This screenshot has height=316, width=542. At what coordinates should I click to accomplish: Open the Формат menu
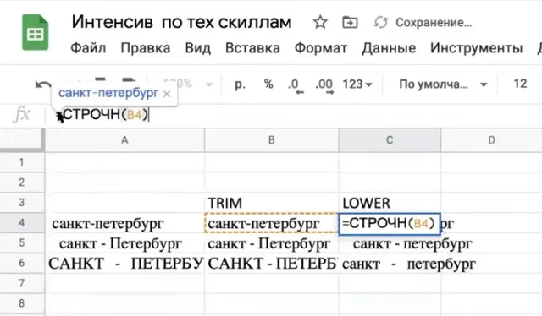[x=321, y=48]
